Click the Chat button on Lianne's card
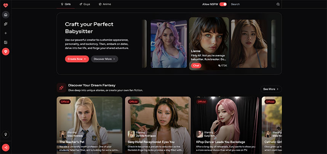The image size is (327, 154). (x=196, y=65)
